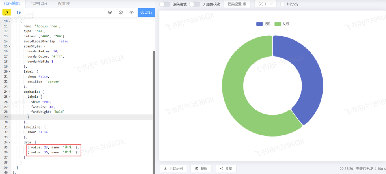Toggle 无障碍花纹 pattern switch
The image size is (386, 174).
pos(195,4)
